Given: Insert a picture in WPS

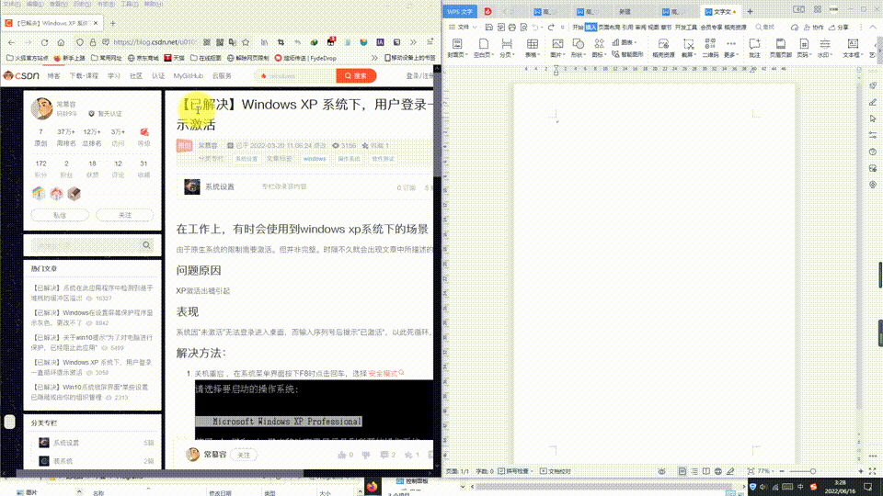Looking at the screenshot, I should 557,48.
